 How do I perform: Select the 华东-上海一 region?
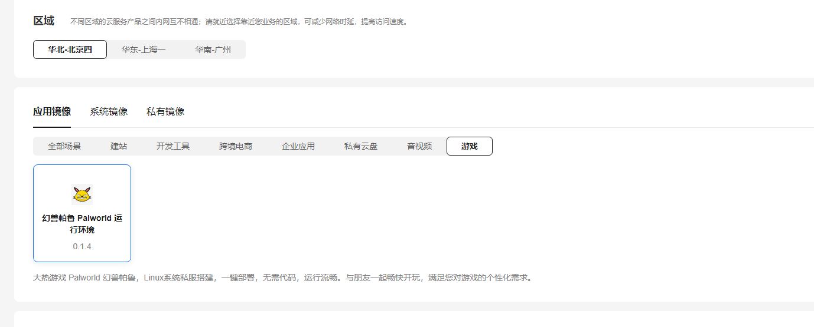pos(144,49)
